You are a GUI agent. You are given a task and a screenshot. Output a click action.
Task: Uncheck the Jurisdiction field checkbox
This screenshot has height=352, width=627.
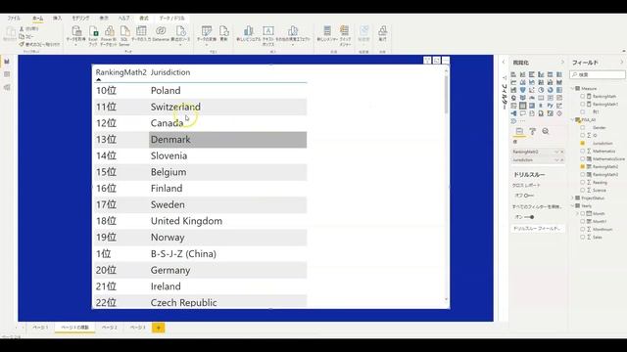583,144
